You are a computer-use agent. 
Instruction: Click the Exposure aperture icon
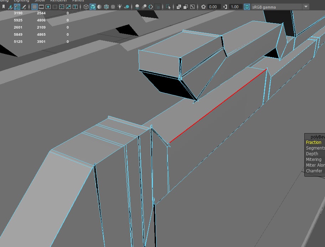coord(203,7)
